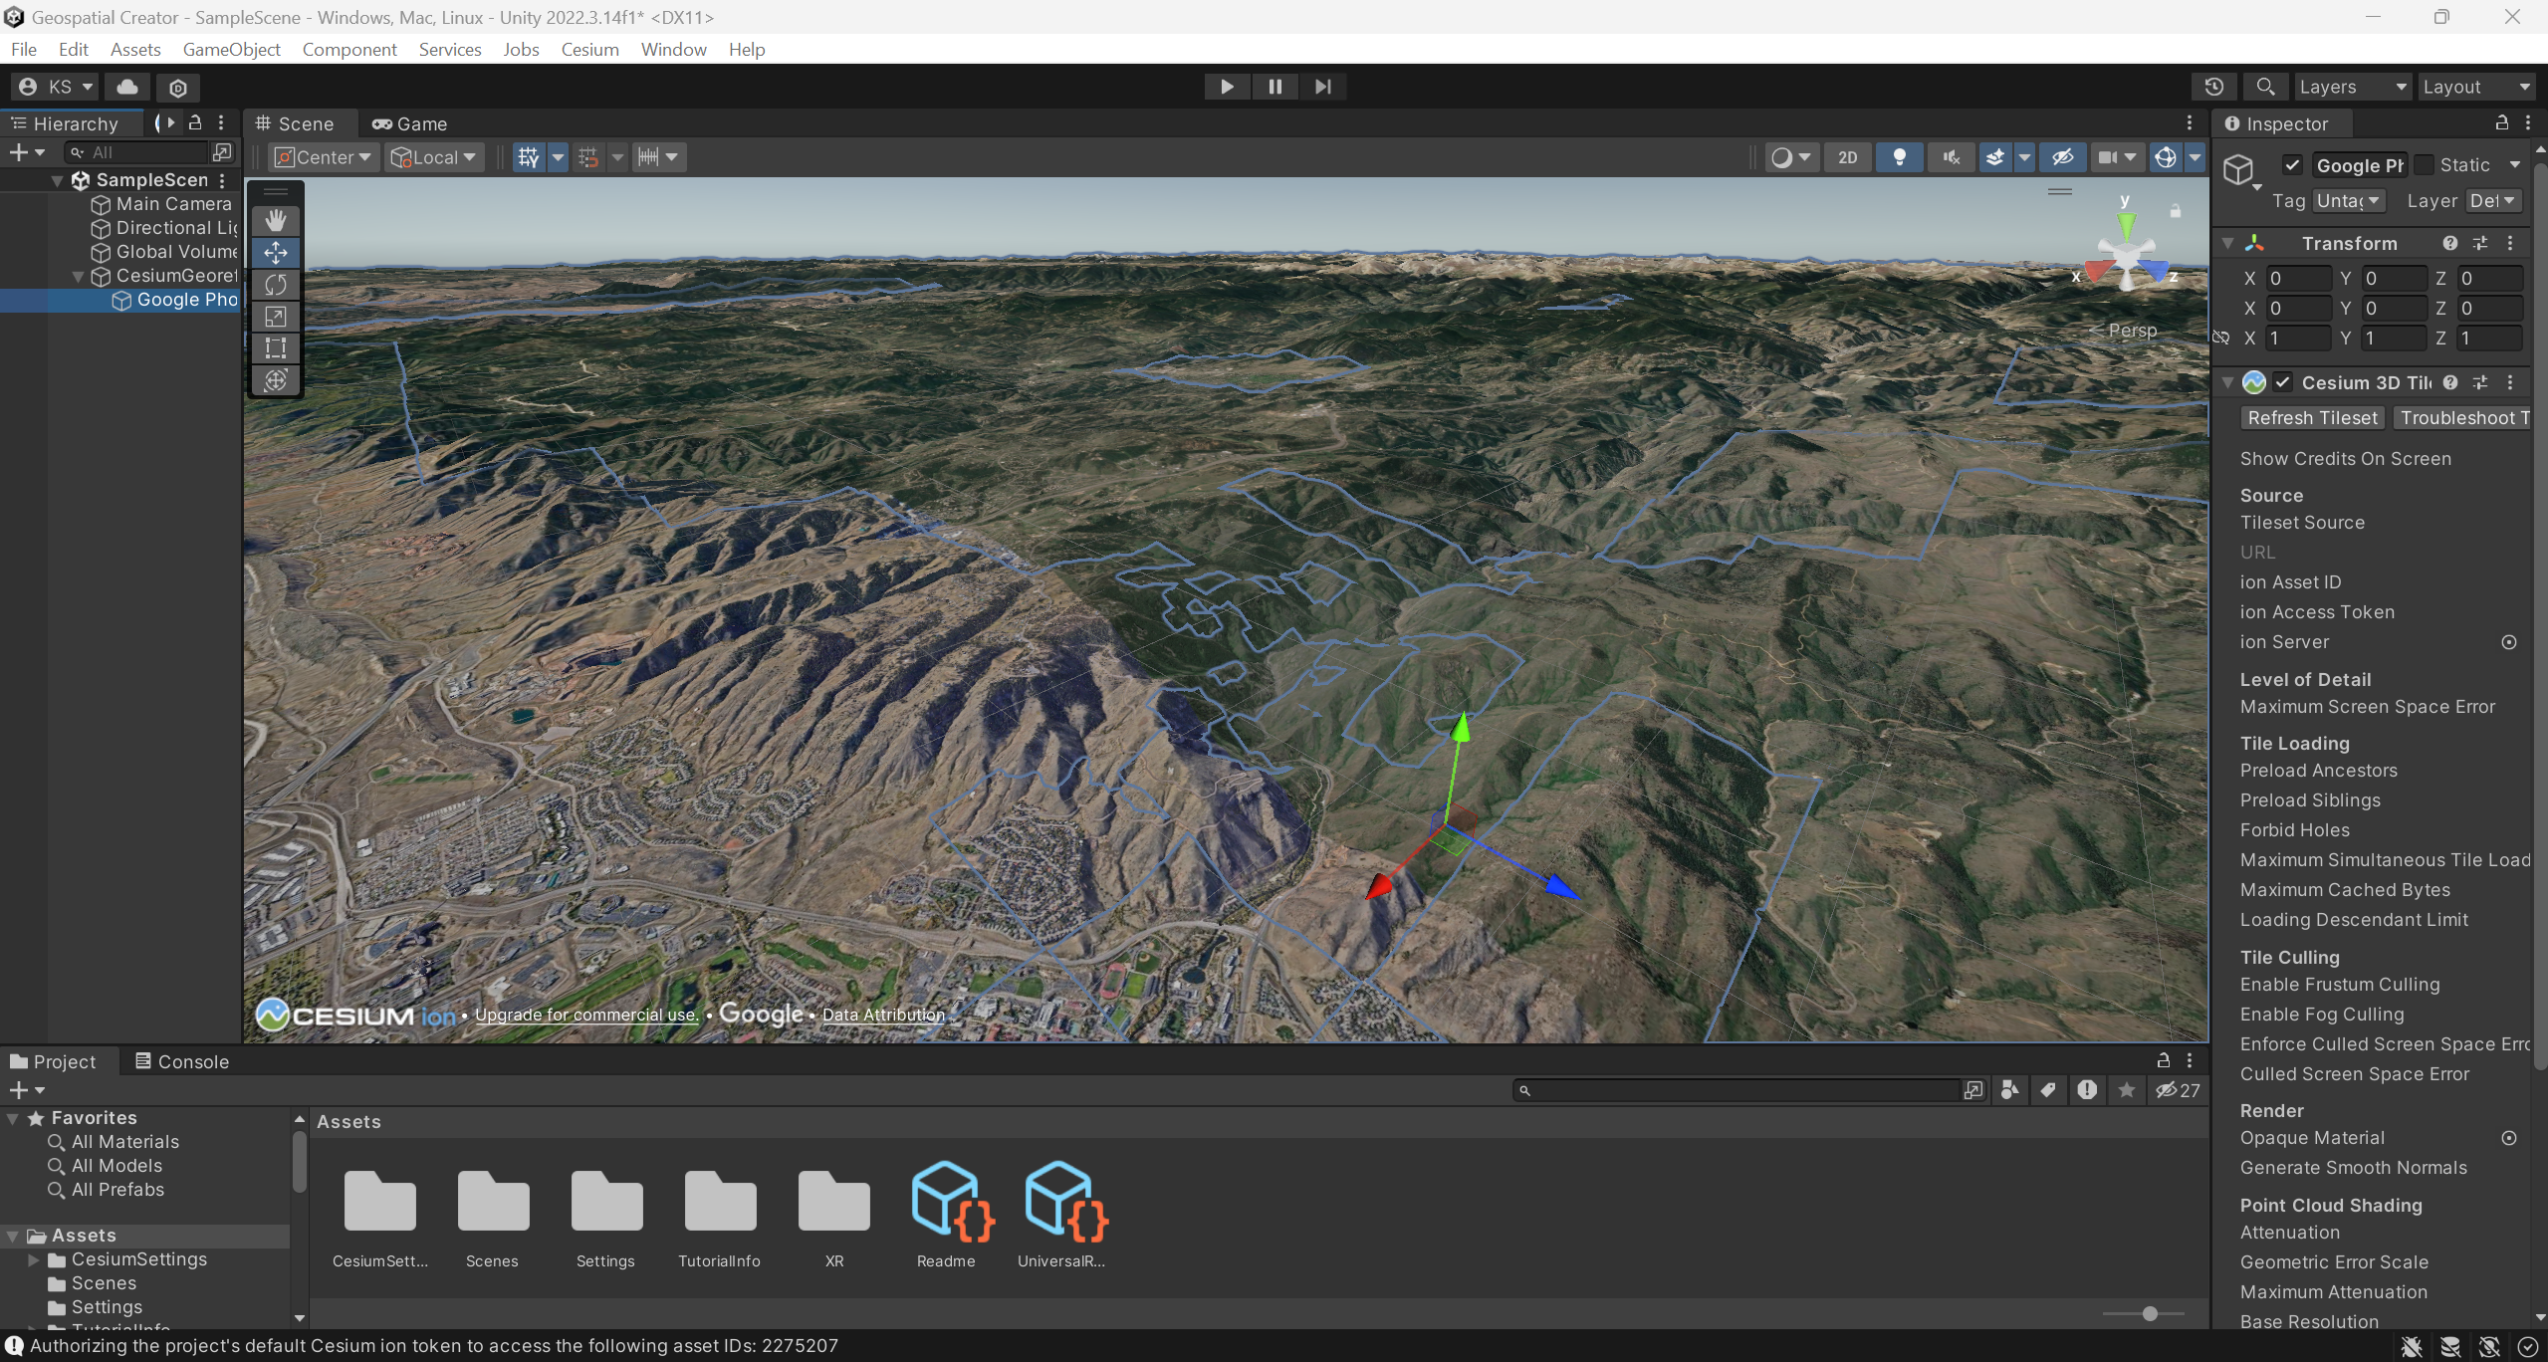2548x1362 pixels.
Task: Toggle hidden objects visibility in scene
Action: click(x=2062, y=157)
